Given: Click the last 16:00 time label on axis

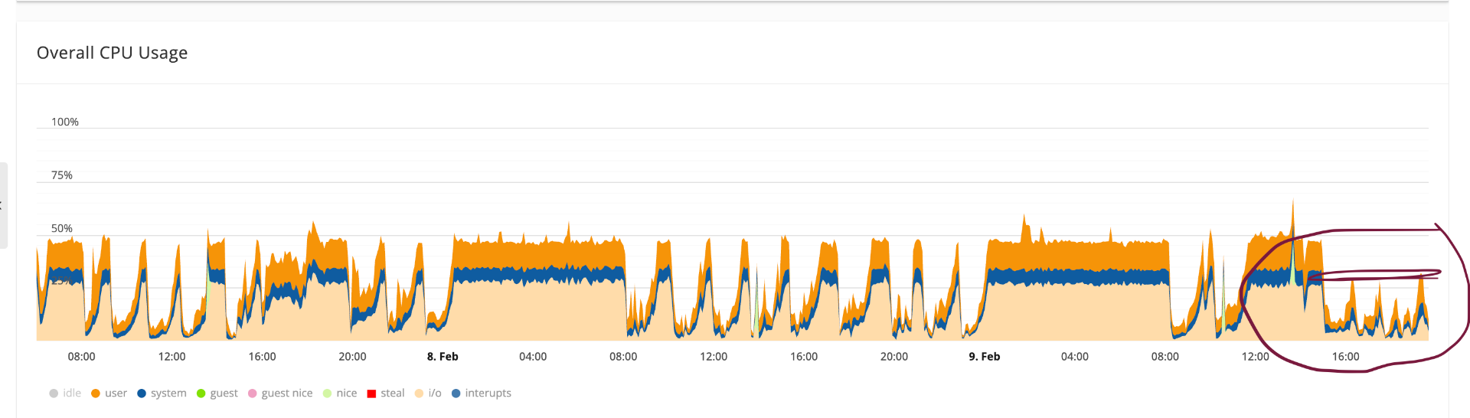Looking at the screenshot, I should click(1345, 357).
